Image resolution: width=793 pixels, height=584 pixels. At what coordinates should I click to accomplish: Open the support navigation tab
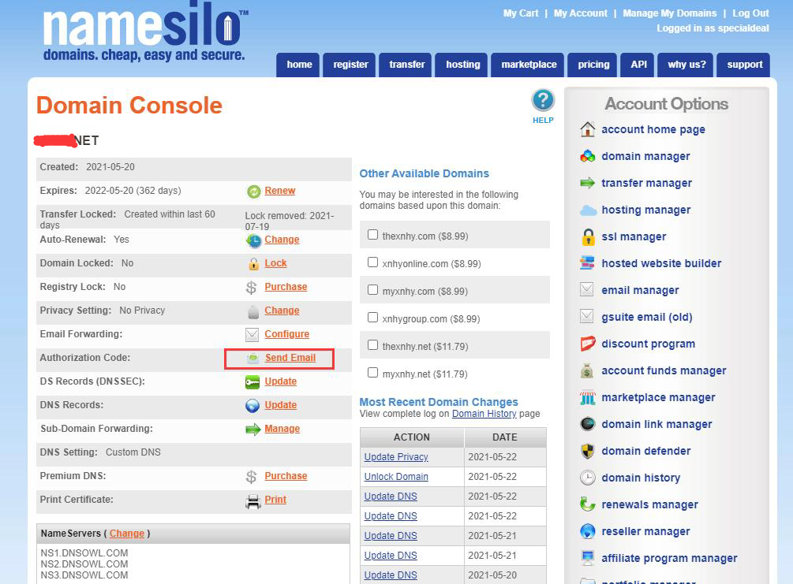pos(743,65)
